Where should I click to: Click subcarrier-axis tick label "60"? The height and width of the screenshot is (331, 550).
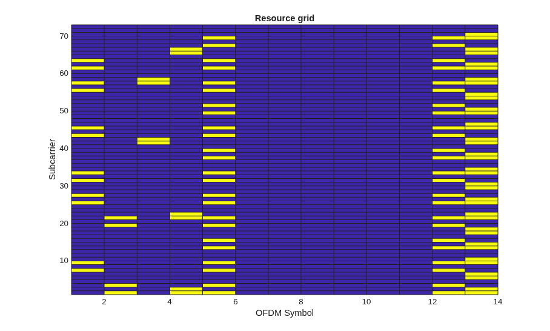(x=64, y=73)
